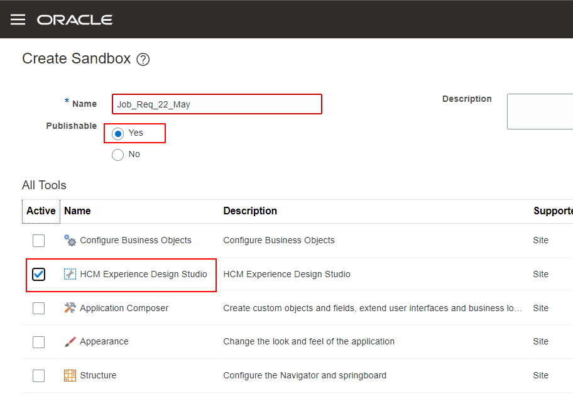Uncheck HCM Experience Design Studio
Screen dimensions: 573x401
pos(38,274)
